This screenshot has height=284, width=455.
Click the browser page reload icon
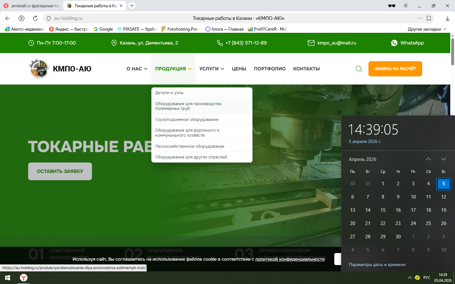pos(35,18)
